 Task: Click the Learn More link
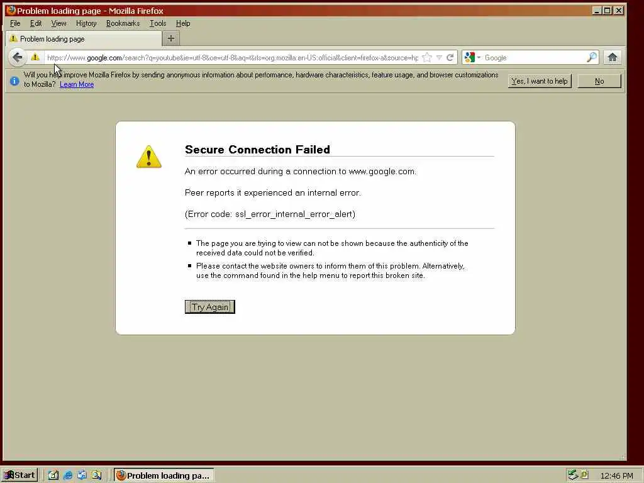tap(77, 84)
